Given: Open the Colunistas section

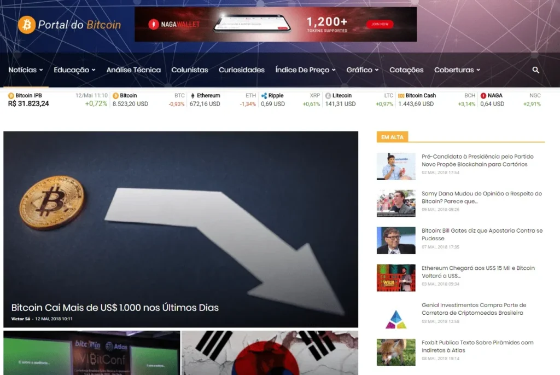Looking at the screenshot, I should [x=190, y=70].
